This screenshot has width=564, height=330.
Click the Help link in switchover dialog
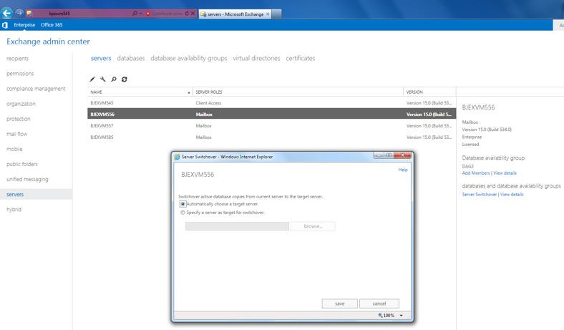pyautogui.click(x=403, y=170)
